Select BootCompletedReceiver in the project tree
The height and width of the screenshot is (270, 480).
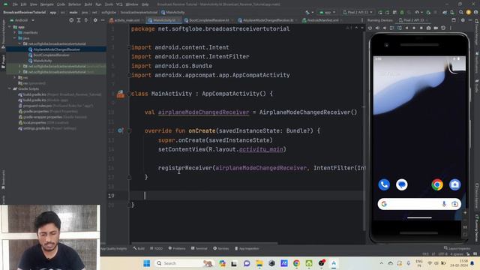(49, 55)
